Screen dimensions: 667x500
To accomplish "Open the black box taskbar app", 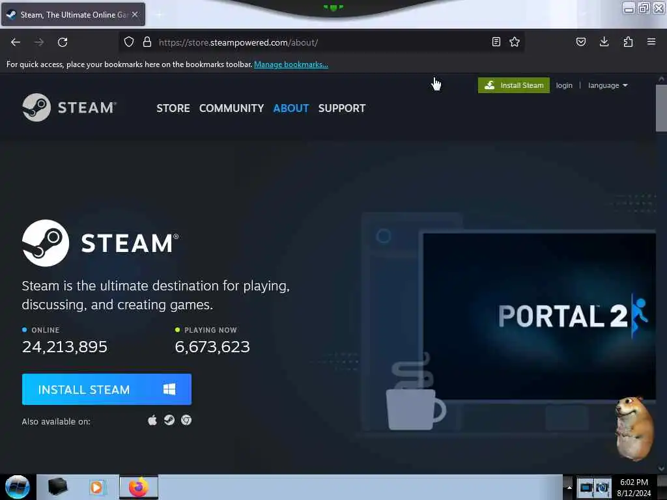I will click(x=57, y=487).
